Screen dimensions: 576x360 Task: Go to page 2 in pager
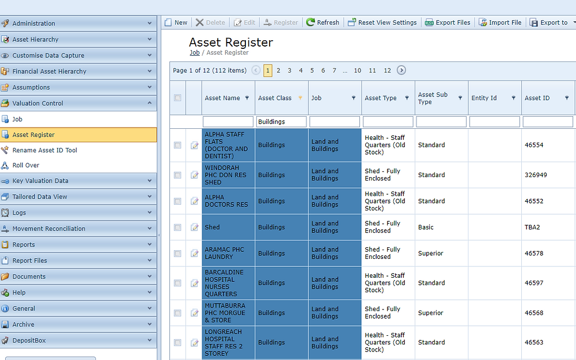(278, 70)
